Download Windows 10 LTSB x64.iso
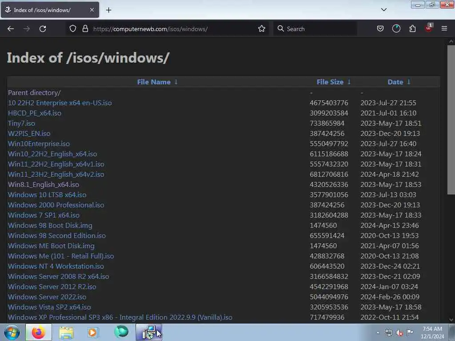Image resolution: width=455 pixels, height=341 pixels. [x=47, y=195]
